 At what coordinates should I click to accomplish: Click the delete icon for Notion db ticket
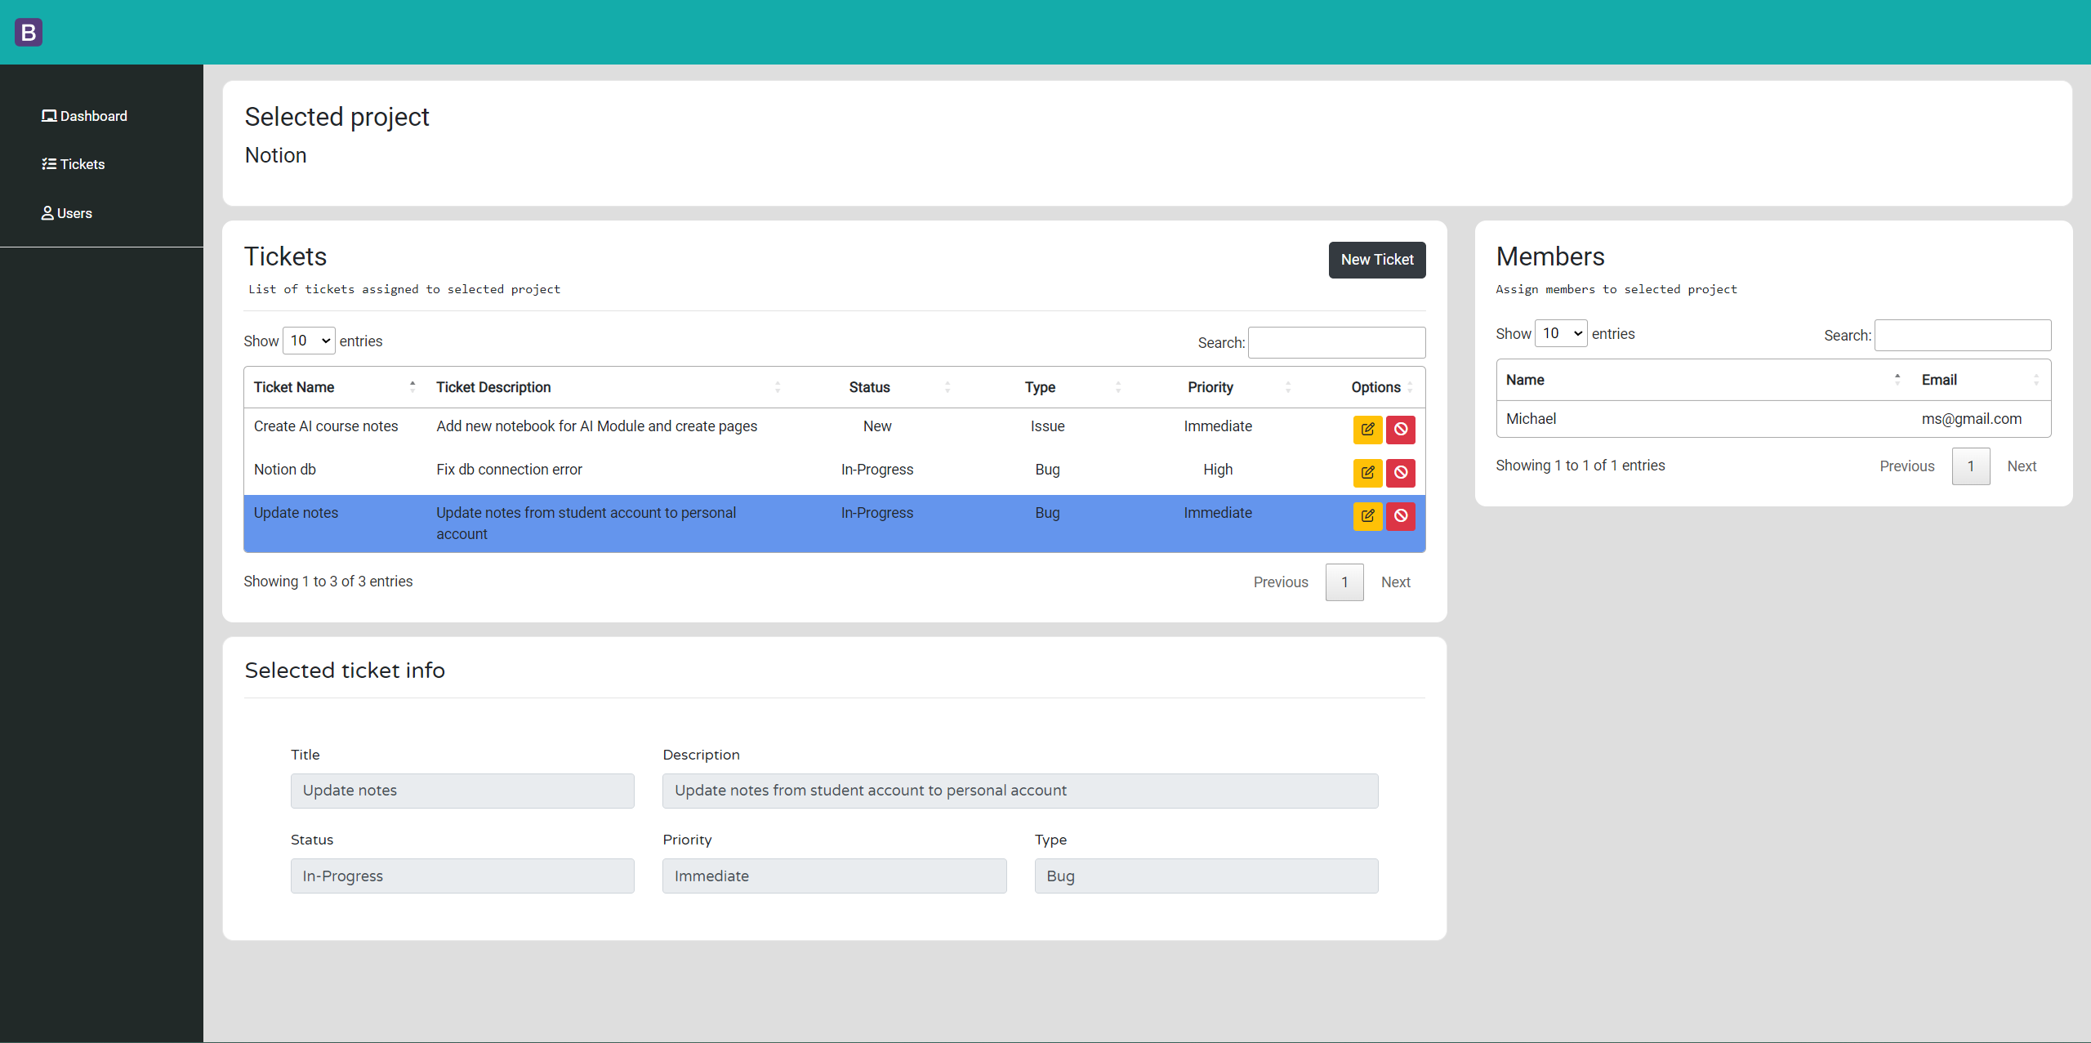(1400, 472)
